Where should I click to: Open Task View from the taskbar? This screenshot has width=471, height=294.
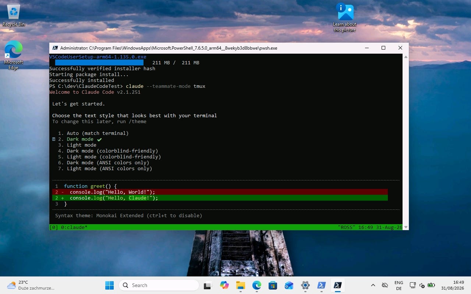click(x=208, y=285)
